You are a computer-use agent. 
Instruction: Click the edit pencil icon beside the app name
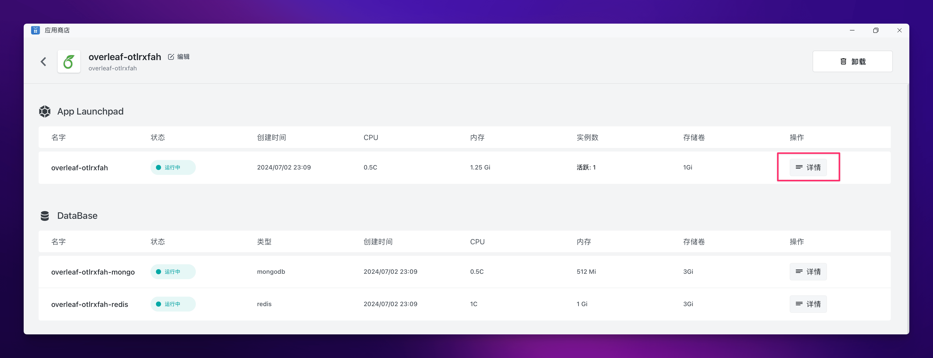coord(171,57)
